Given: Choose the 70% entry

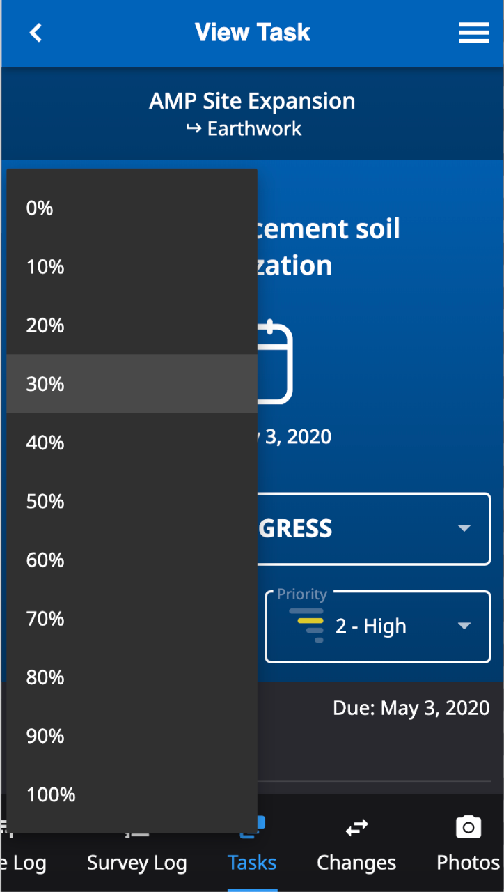Looking at the screenshot, I should (132, 618).
